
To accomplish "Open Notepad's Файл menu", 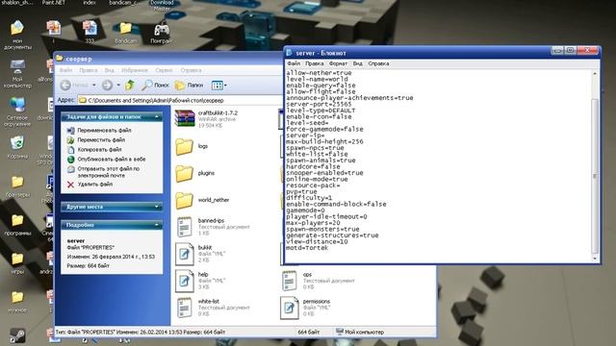I will (x=294, y=63).
